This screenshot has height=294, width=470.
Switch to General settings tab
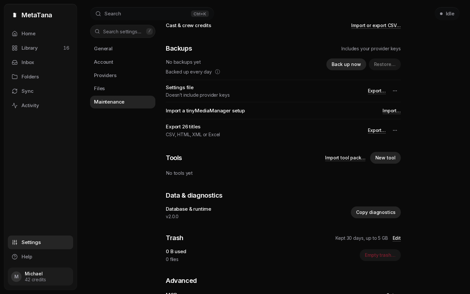[x=123, y=49]
